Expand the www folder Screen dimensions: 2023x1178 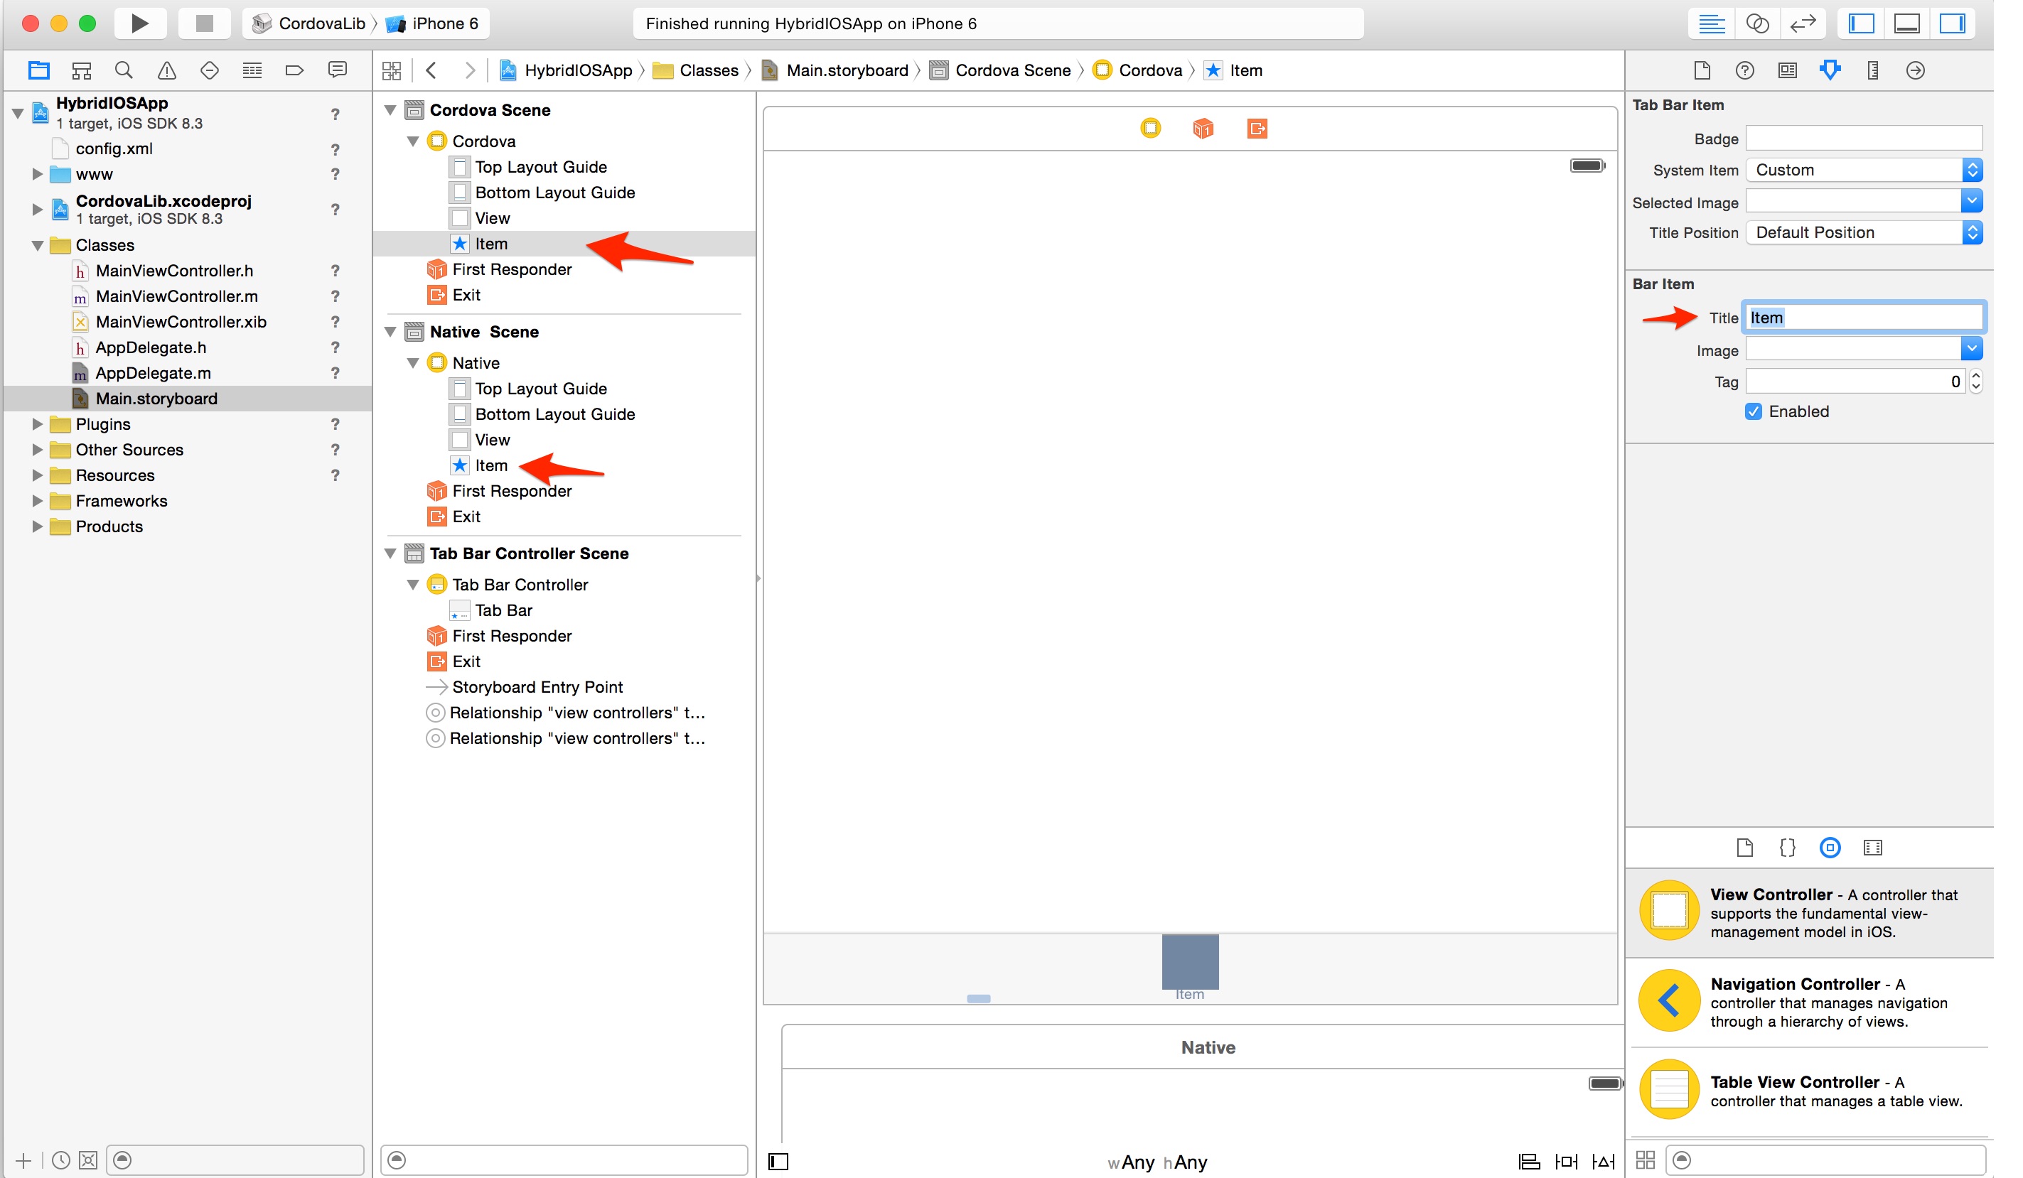[x=36, y=174]
